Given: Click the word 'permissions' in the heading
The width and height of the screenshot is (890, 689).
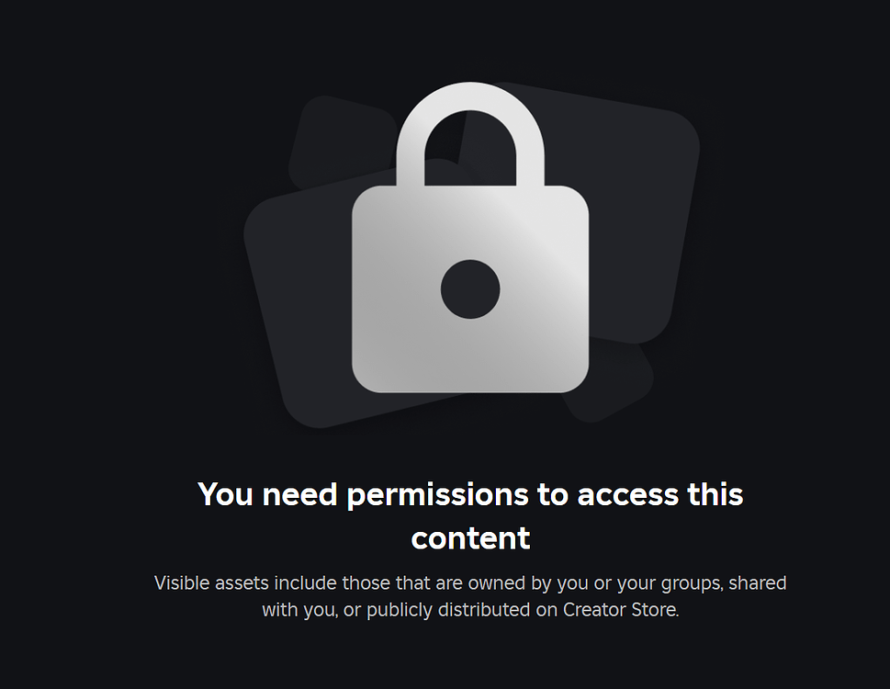Looking at the screenshot, I should click(x=437, y=494).
